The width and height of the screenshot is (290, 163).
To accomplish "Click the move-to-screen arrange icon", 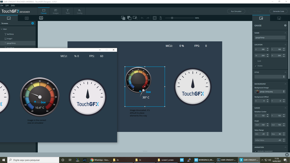I will point(135,18).
